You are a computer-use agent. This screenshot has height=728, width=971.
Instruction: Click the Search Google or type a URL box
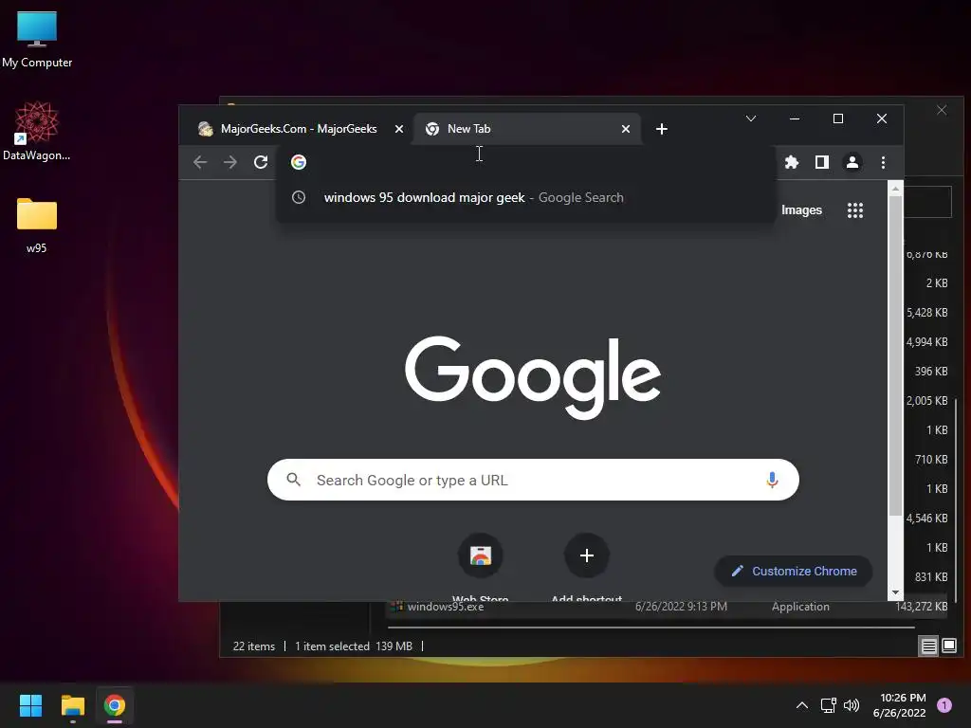(533, 480)
